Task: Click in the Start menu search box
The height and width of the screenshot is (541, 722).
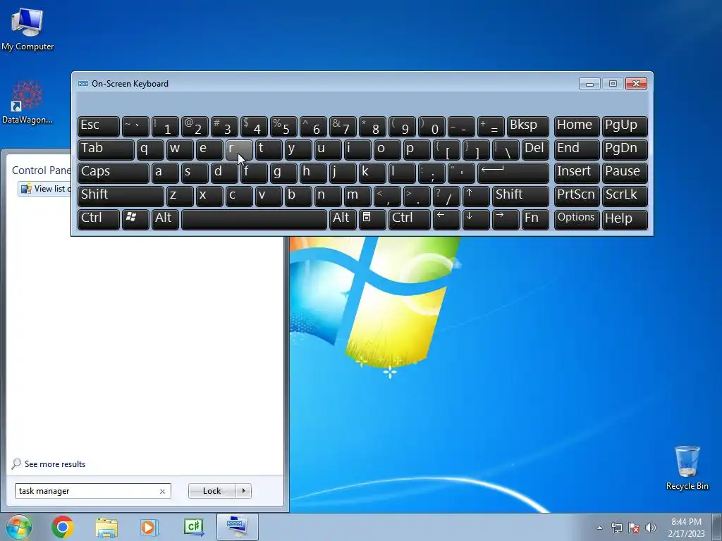Action: tap(87, 491)
